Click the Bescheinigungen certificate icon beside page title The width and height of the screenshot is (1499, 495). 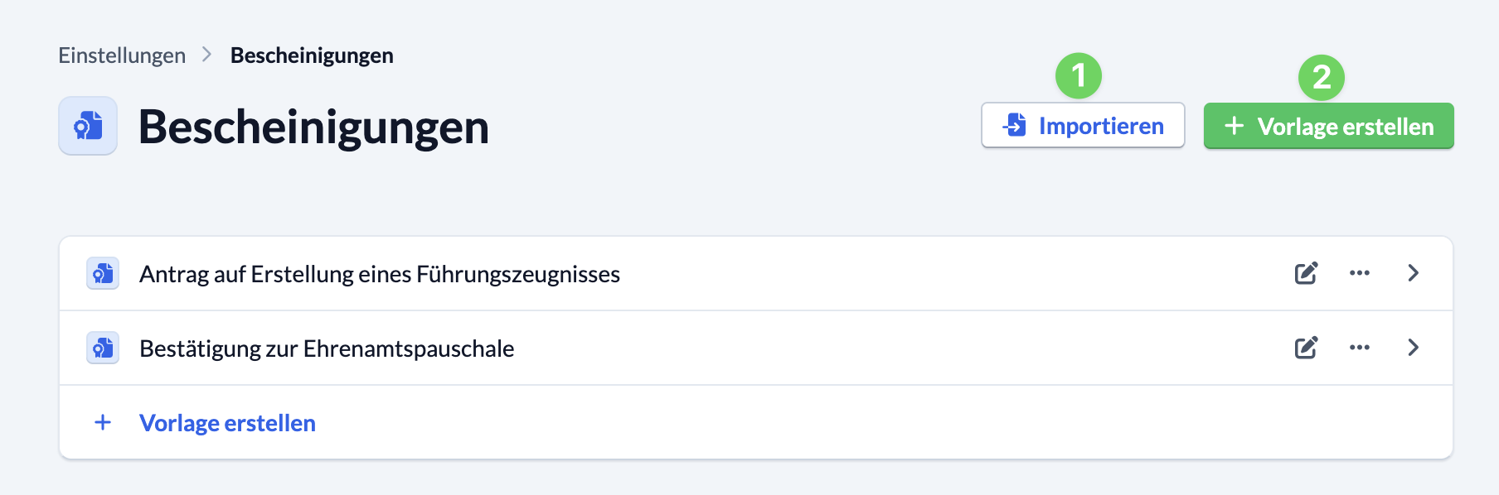point(88,126)
